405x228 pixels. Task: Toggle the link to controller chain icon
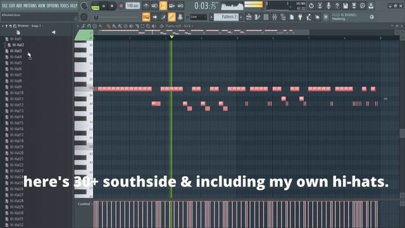point(171,17)
